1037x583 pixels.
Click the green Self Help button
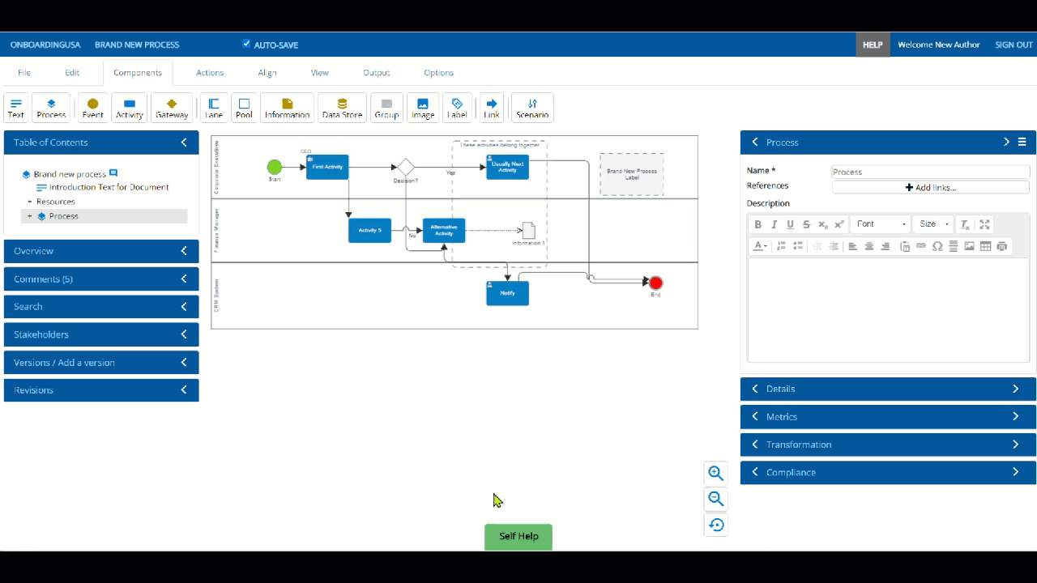click(x=518, y=537)
